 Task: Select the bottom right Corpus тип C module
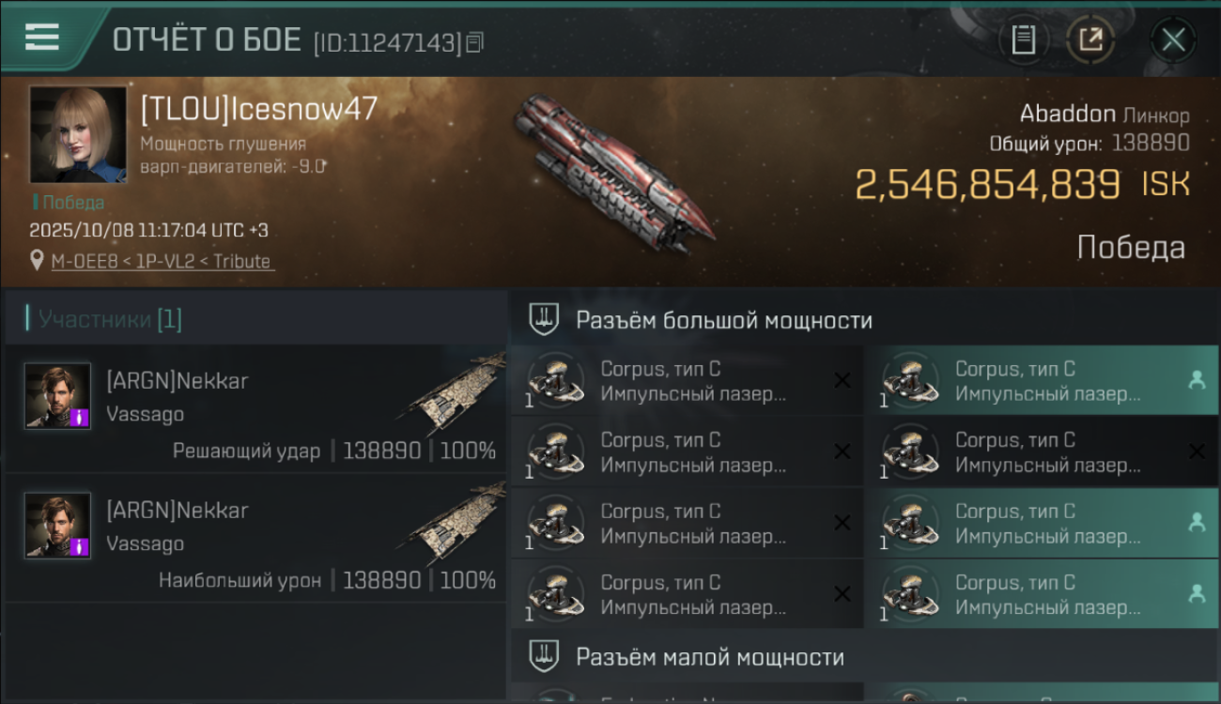click(x=1041, y=594)
